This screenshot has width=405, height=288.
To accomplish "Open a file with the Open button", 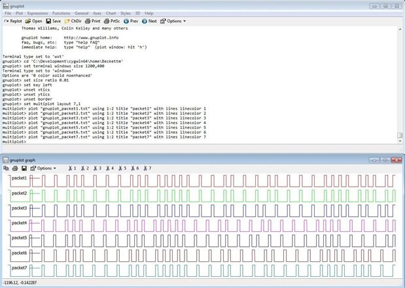I will tap(33, 21).
